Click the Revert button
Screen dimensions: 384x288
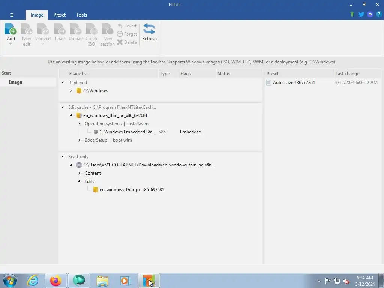coord(127,26)
